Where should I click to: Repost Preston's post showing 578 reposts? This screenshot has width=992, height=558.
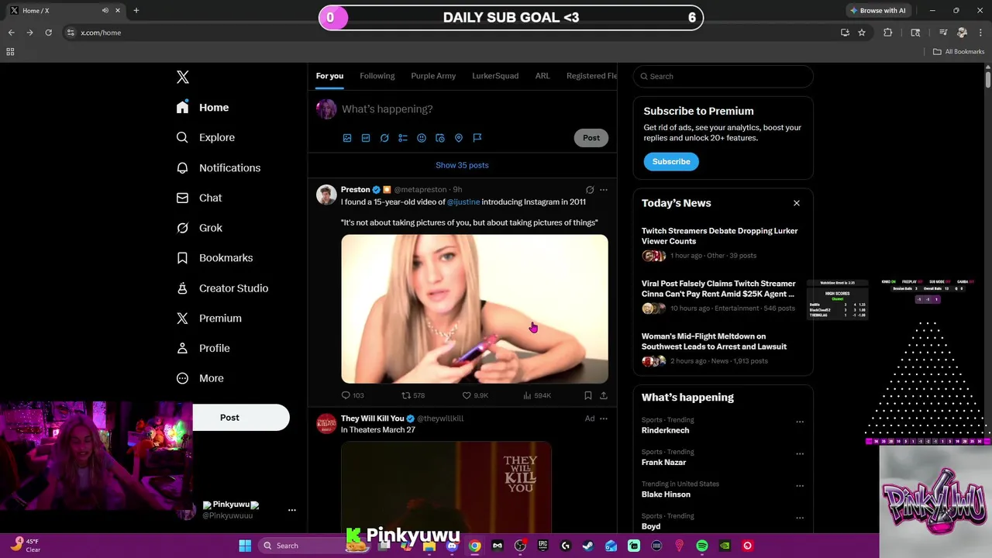click(413, 395)
